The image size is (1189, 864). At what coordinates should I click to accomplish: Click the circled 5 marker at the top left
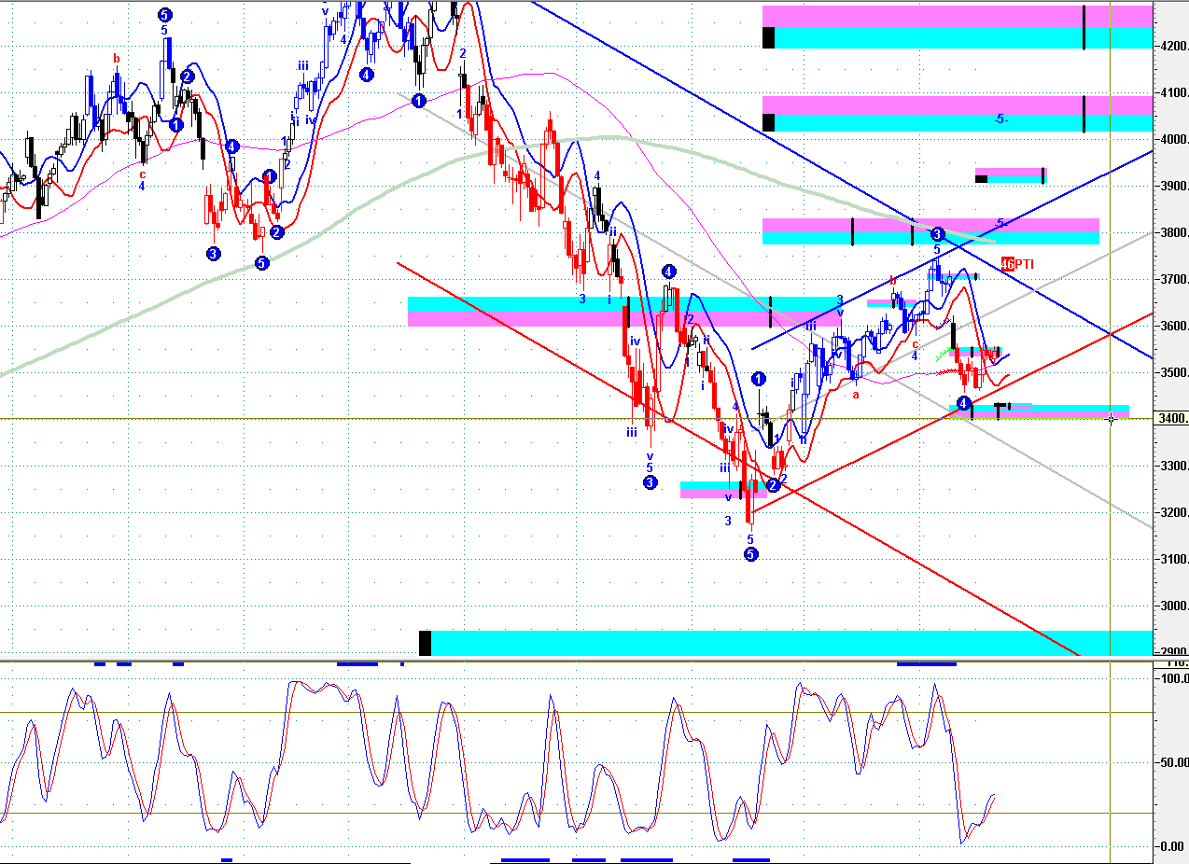coord(164,15)
